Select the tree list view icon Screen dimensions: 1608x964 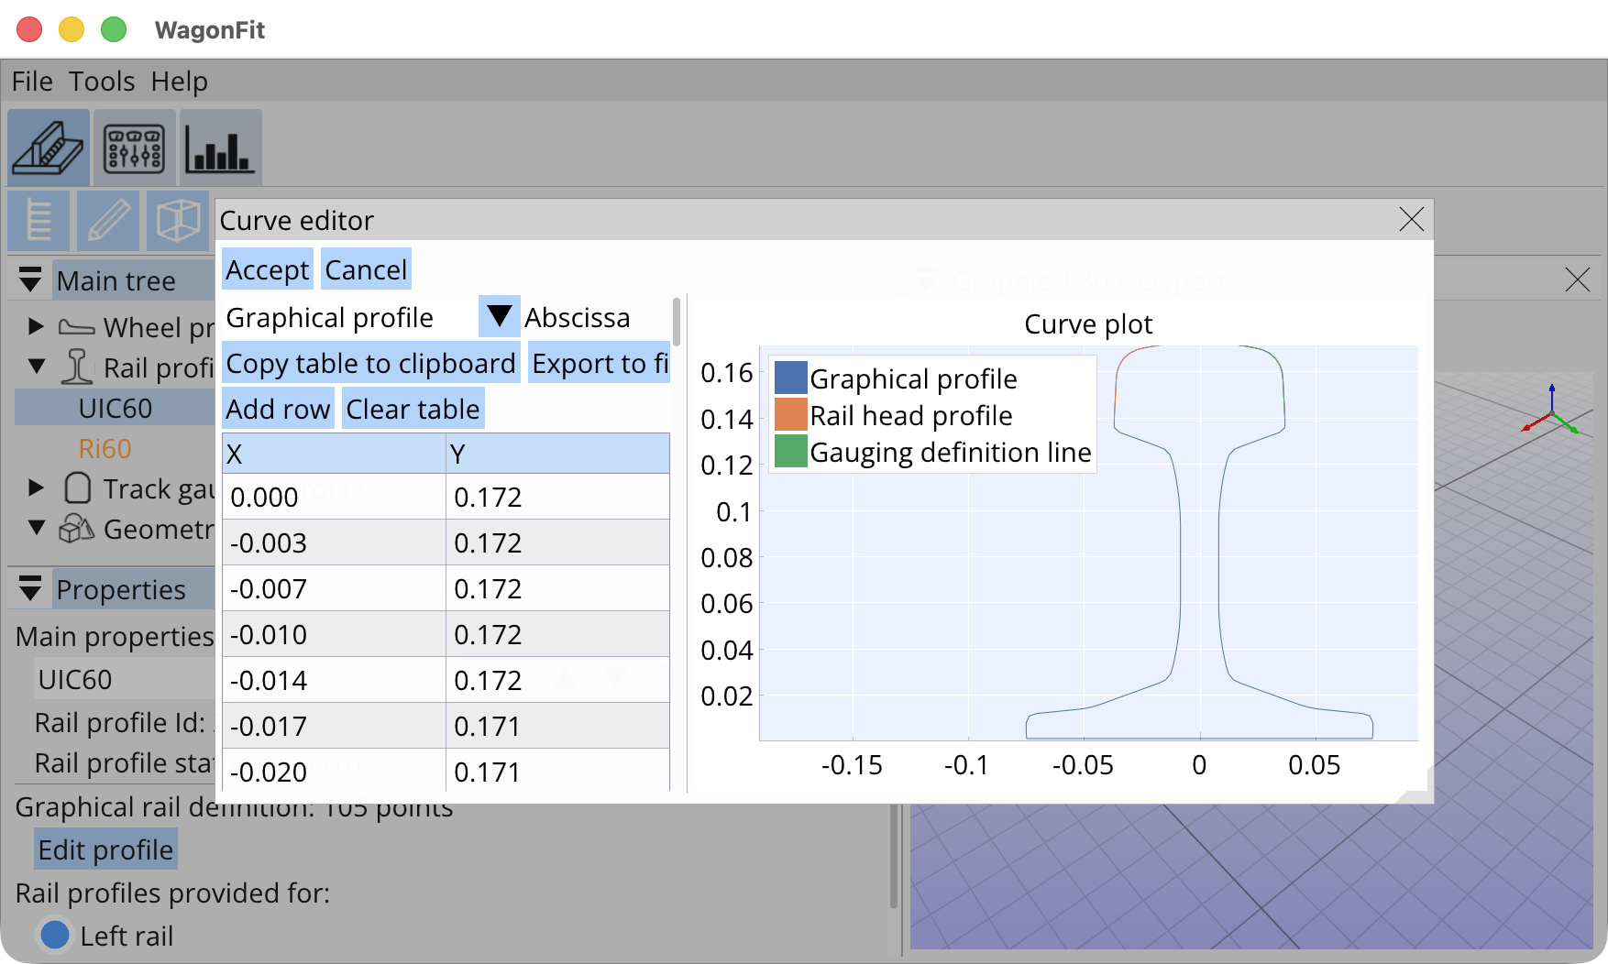[39, 221]
